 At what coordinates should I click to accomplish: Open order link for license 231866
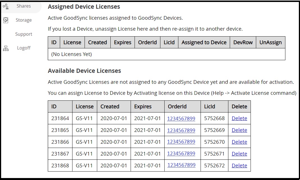tap(181, 142)
